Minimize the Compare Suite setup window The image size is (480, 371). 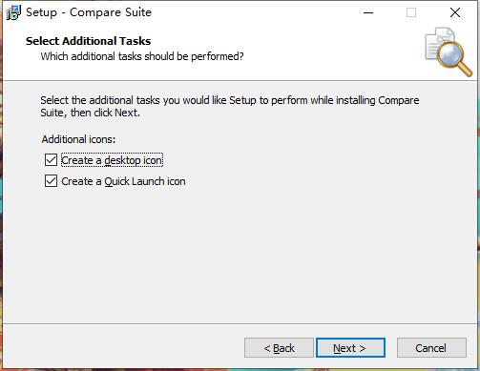tap(368, 12)
